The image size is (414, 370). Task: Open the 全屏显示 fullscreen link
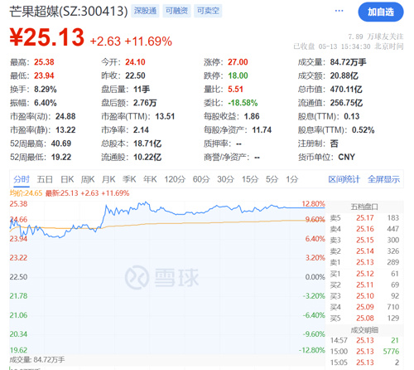point(383,179)
